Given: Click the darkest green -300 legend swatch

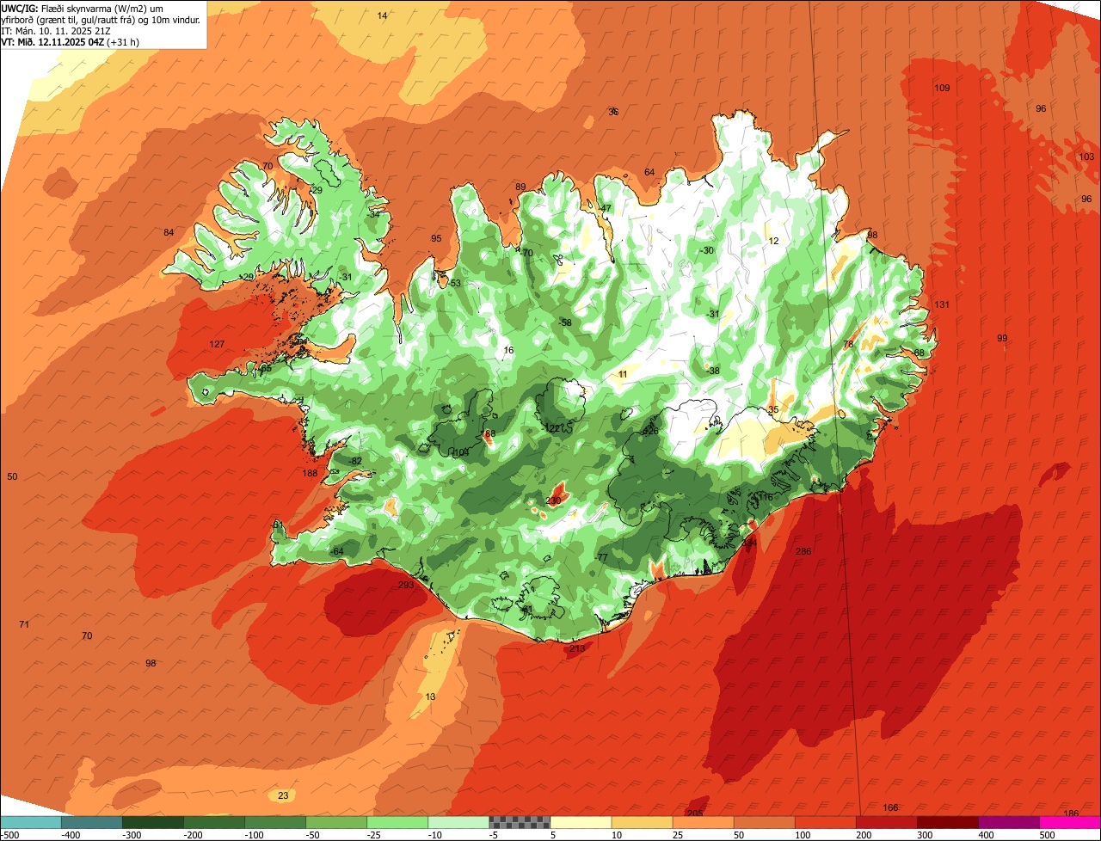Looking at the screenshot, I should point(153,822).
